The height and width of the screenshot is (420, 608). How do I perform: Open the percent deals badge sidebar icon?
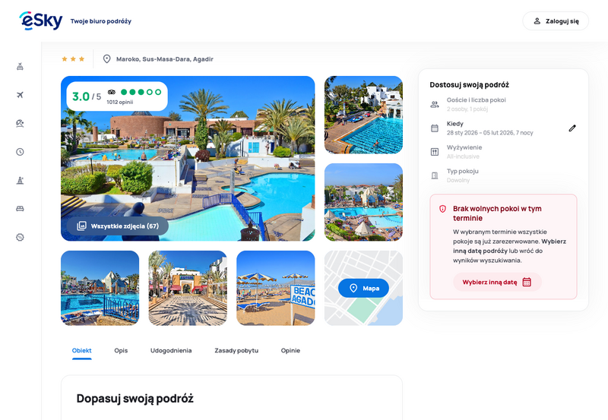tap(21, 237)
